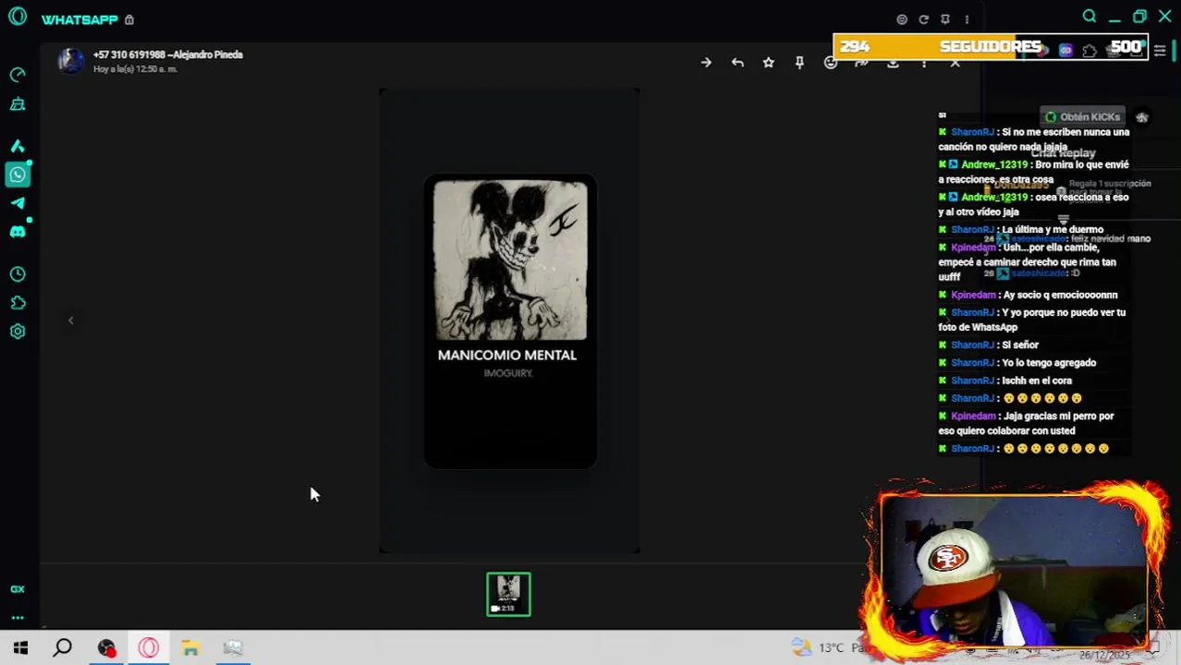Open Extensions puzzle icon in sidebar
This screenshot has height=665, width=1181.
click(x=18, y=303)
